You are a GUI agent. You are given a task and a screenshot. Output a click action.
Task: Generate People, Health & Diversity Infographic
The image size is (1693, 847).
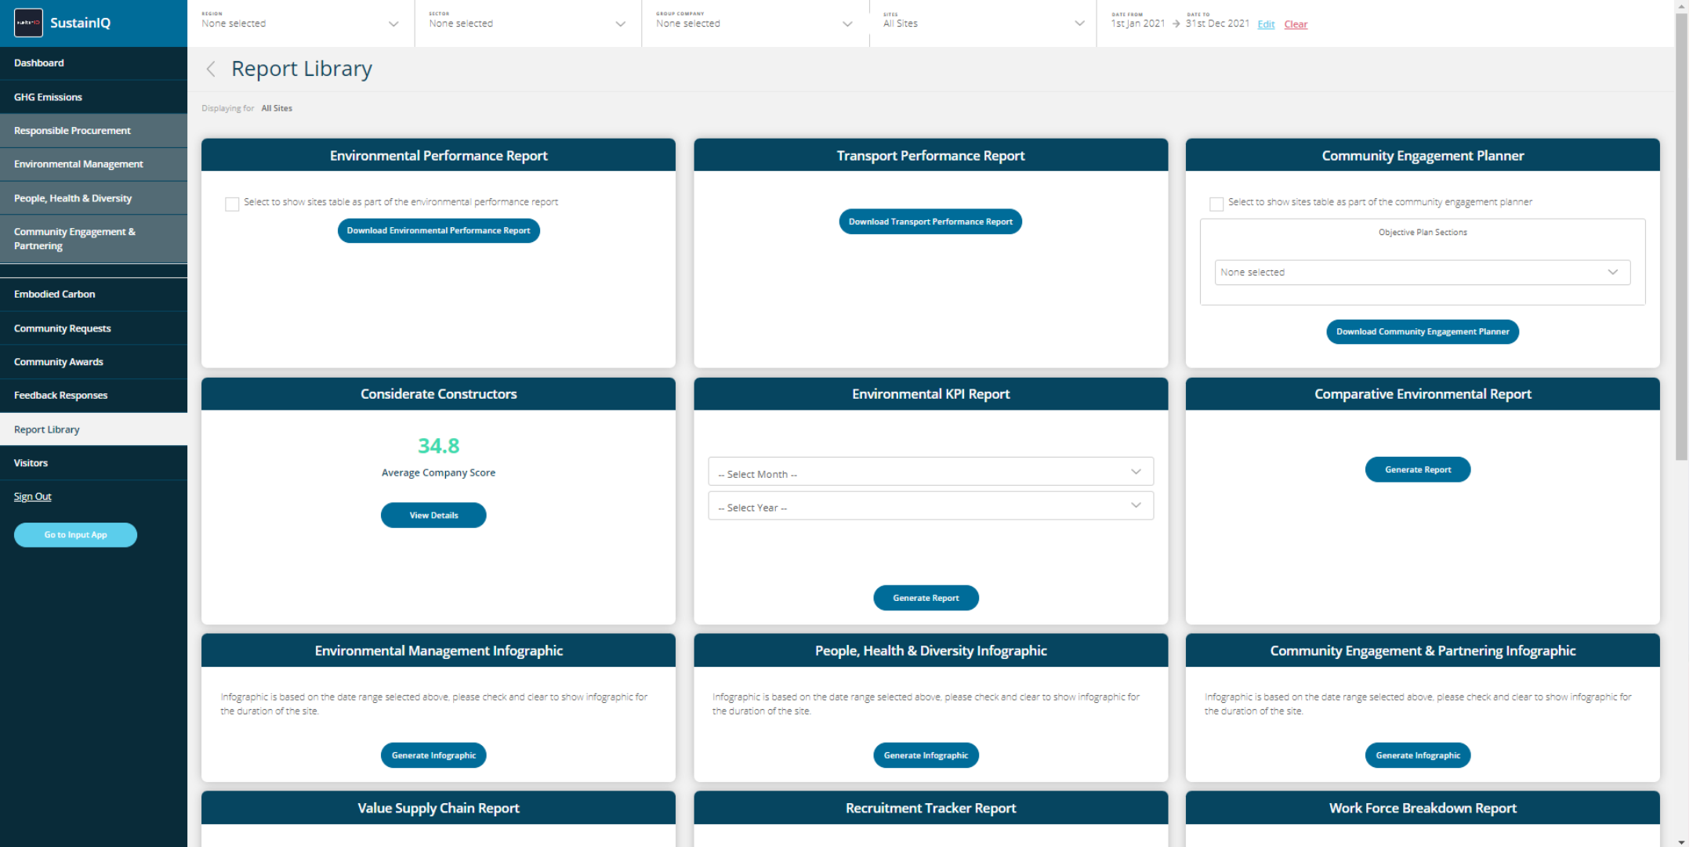(x=926, y=755)
